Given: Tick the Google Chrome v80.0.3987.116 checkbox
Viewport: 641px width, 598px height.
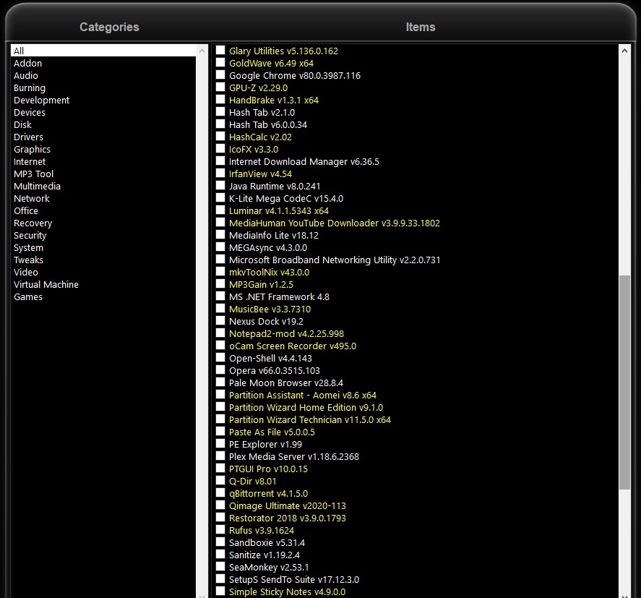Looking at the screenshot, I should [220, 75].
